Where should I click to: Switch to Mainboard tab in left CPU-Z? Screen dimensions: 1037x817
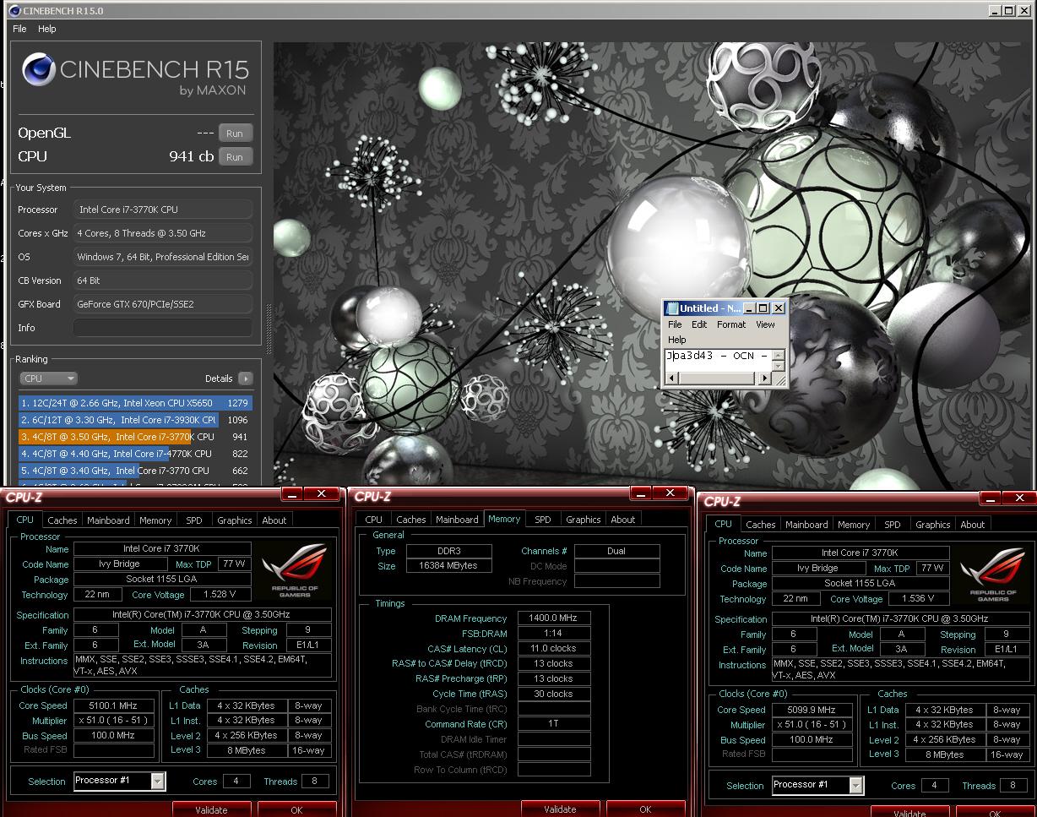(108, 520)
